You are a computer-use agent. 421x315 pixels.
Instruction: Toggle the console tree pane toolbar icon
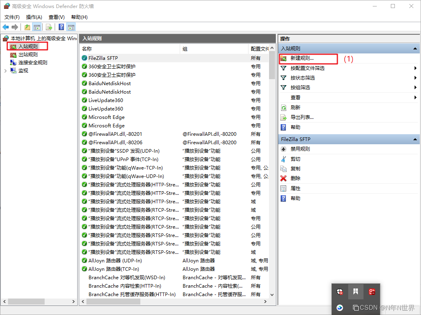click(37, 27)
